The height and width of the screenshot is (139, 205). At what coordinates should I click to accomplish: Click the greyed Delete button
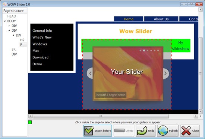tap(124, 131)
